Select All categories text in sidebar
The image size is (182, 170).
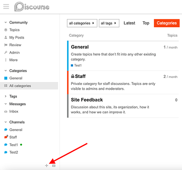pos(20,86)
